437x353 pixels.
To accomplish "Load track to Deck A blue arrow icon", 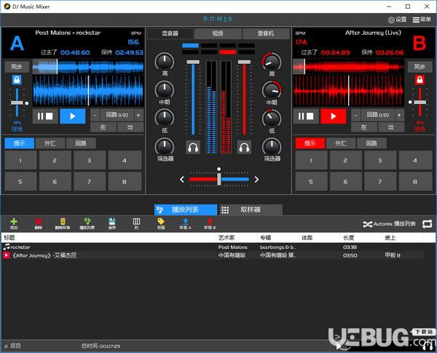I will pyautogui.click(x=185, y=223).
